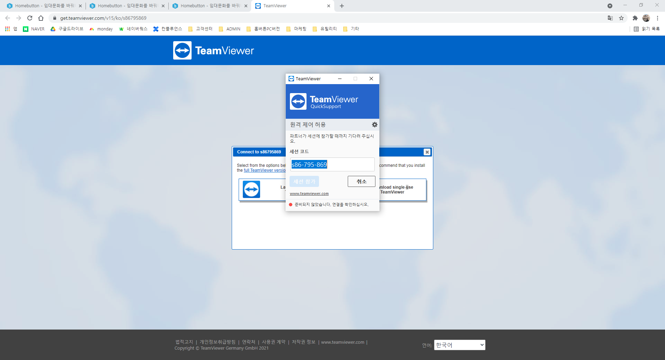The image size is (665, 360).
Task: Expand the 홈버튼PC버전 bookmark folder
Action: point(263,29)
